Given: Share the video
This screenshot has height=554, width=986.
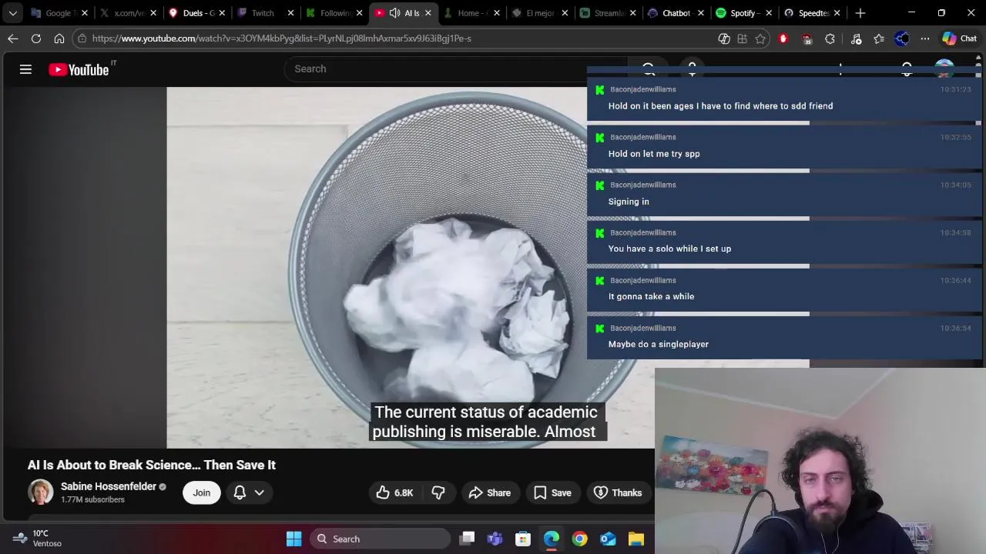Looking at the screenshot, I should (x=490, y=492).
